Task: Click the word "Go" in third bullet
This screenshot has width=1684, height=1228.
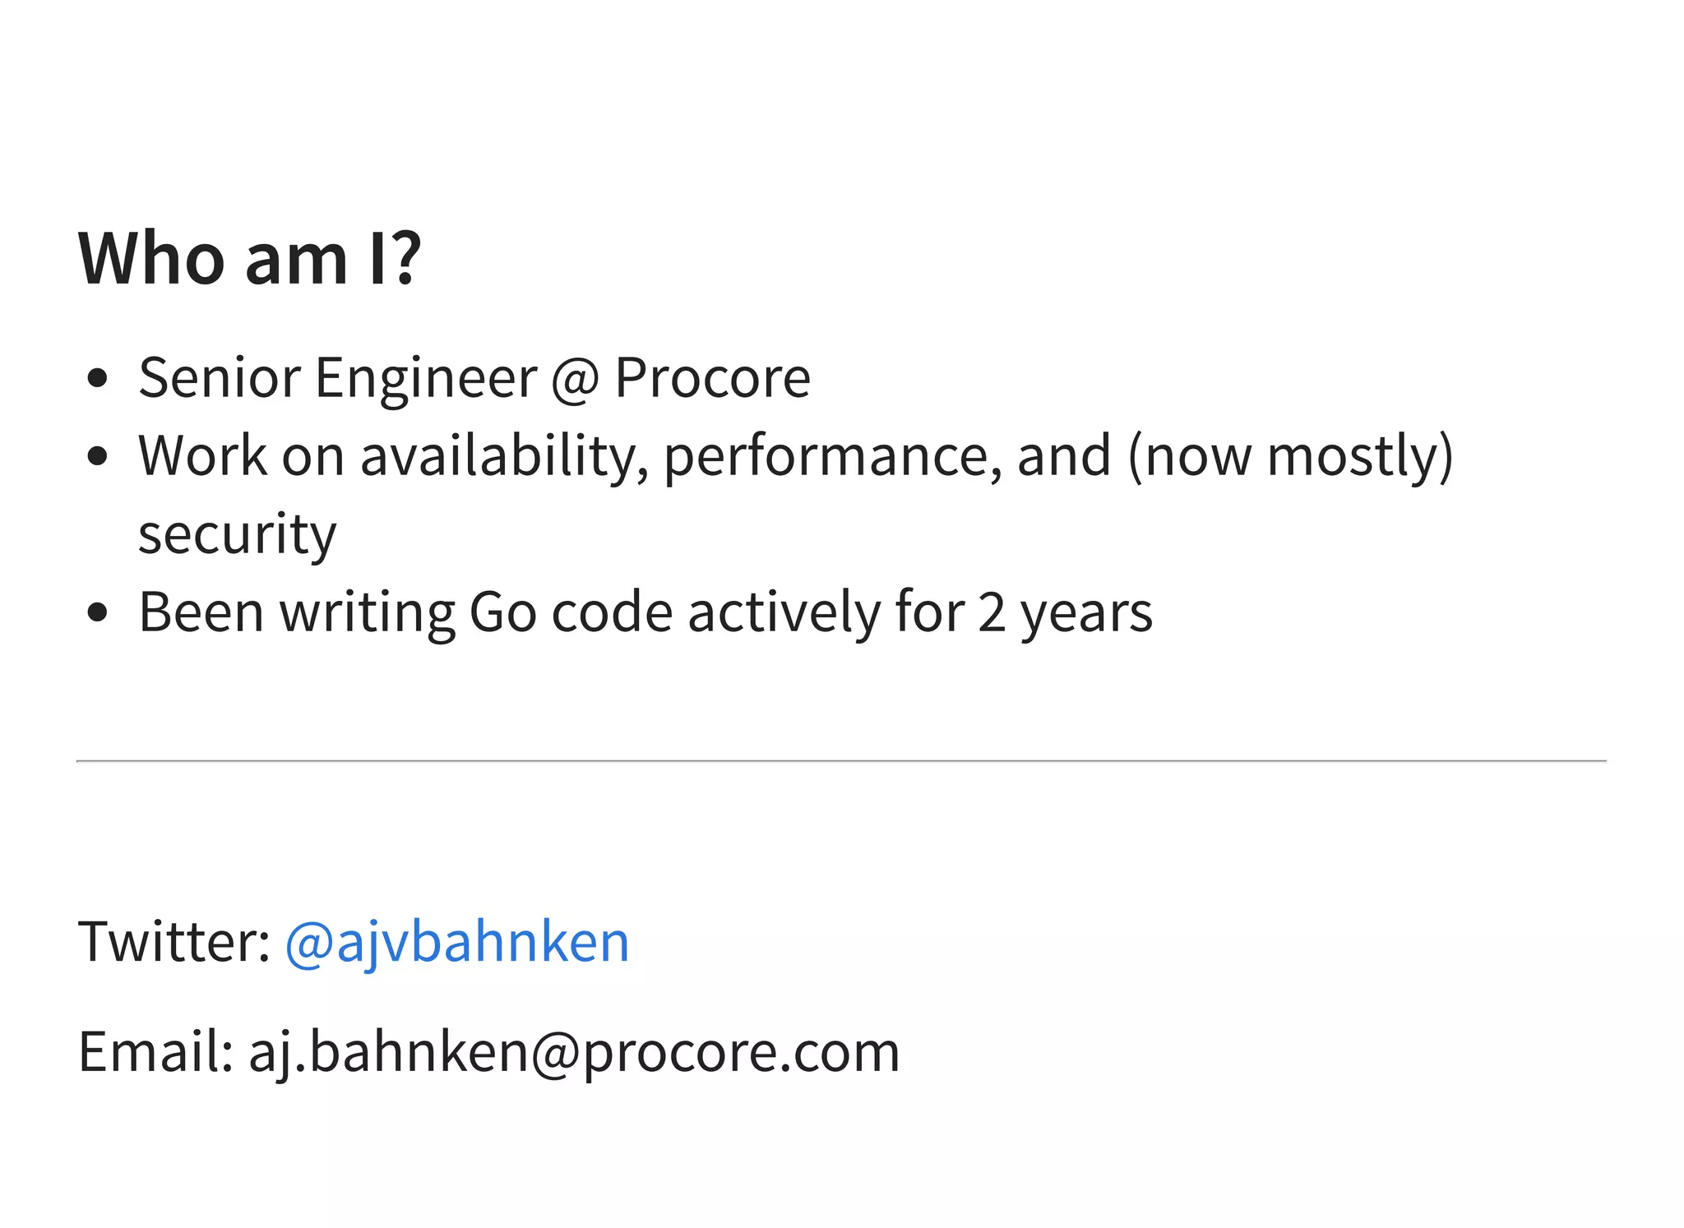Action: click(x=502, y=612)
